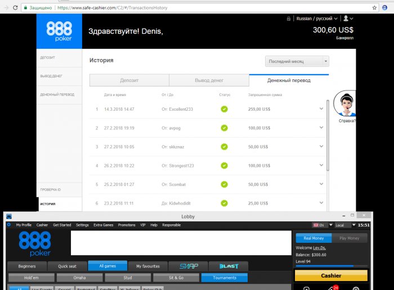Open Get Started menu in Lobby
394x290 pixels.
[x=62, y=225]
